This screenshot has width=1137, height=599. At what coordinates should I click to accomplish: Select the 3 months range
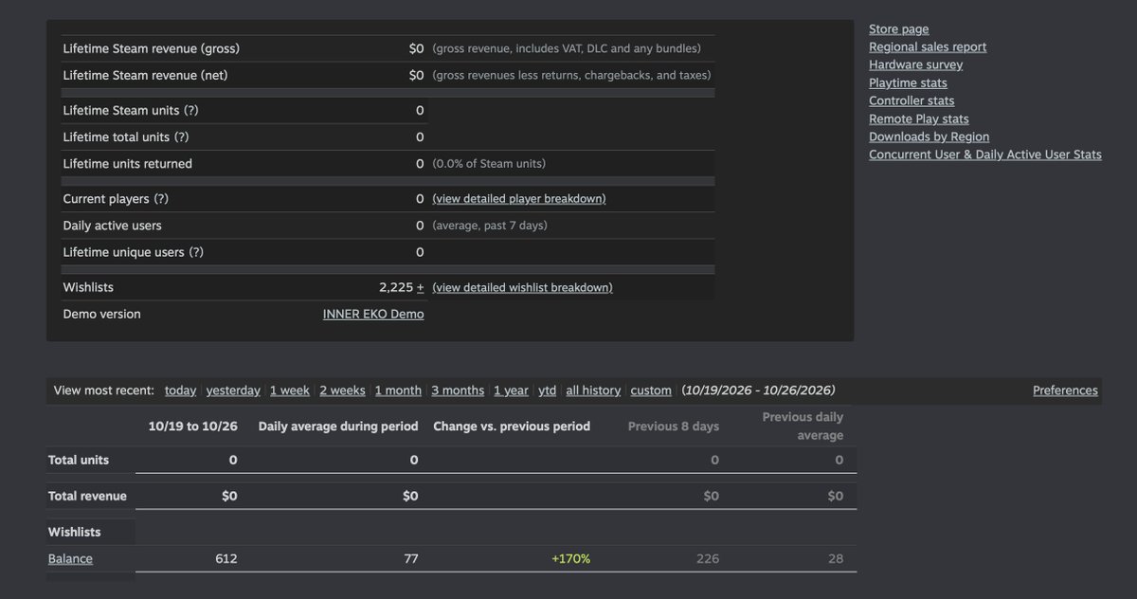click(x=458, y=390)
